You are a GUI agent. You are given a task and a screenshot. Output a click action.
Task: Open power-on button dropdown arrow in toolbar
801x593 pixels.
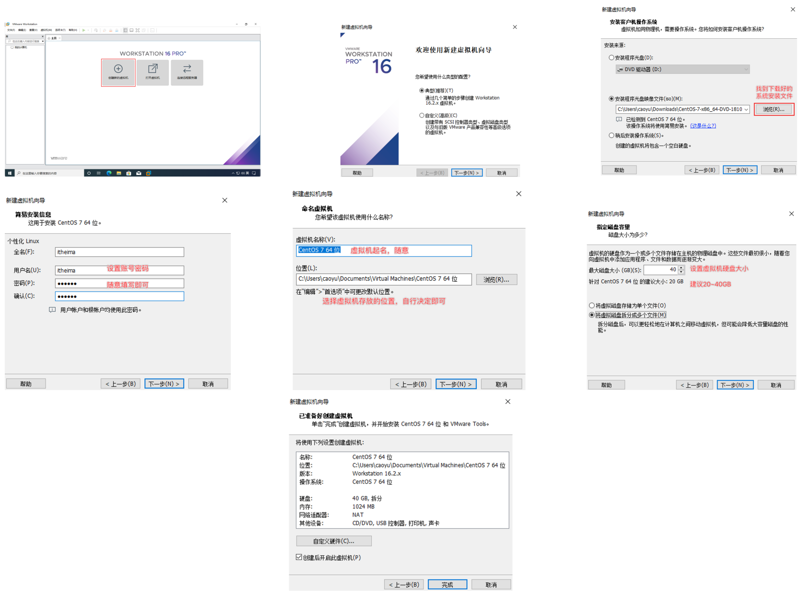88,30
